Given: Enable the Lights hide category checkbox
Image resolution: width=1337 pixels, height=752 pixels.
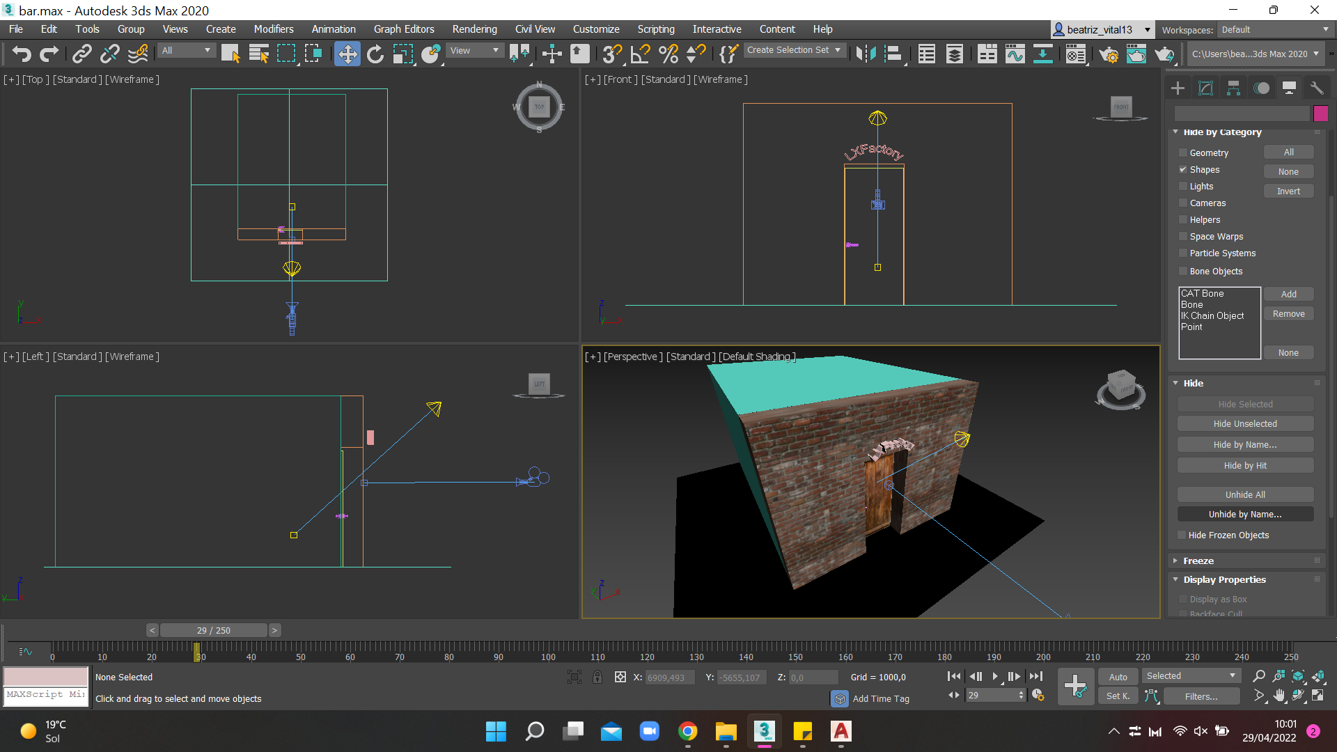Looking at the screenshot, I should (x=1182, y=186).
